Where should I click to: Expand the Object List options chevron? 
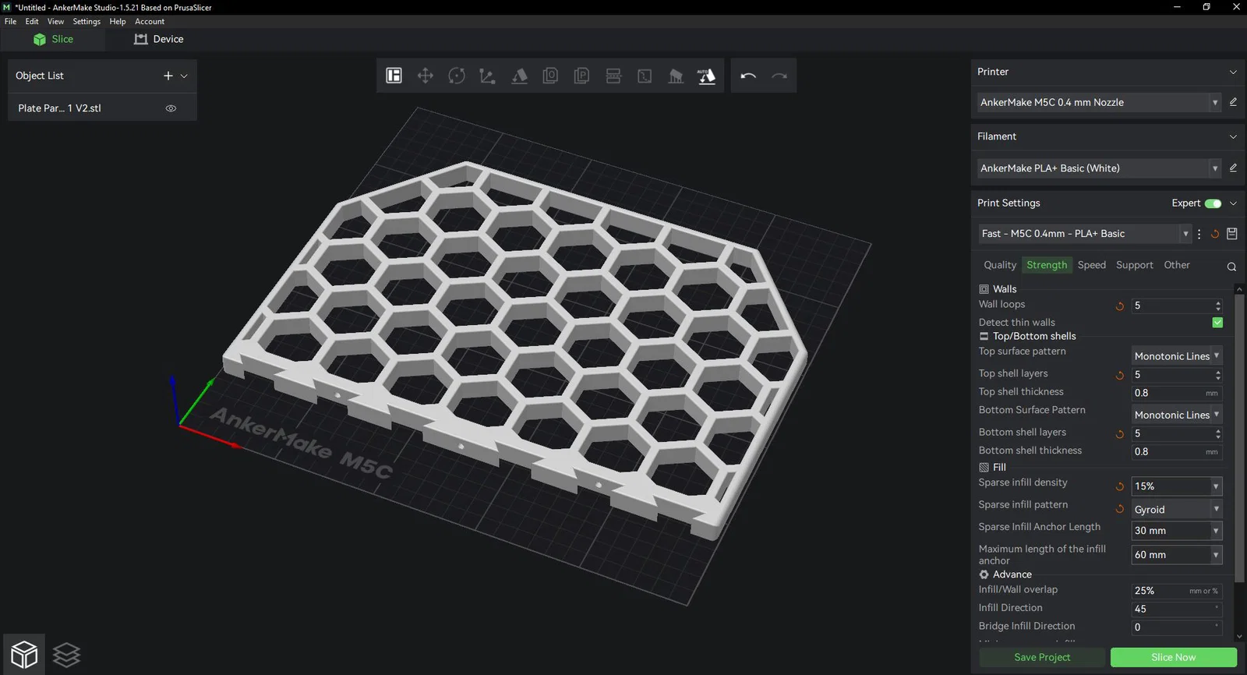coord(184,76)
